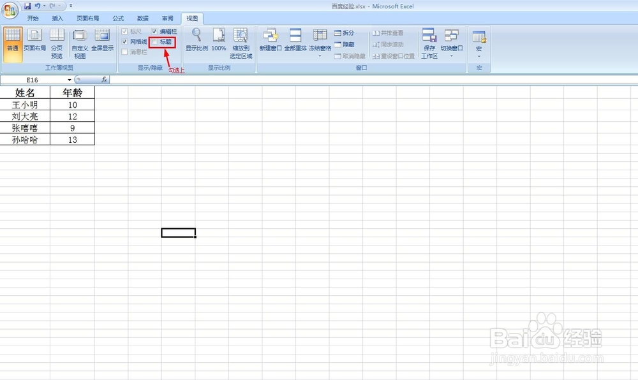The width and height of the screenshot is (638, 380).
Task: Click the Name Box showing E16
Action: click(34, 80)
